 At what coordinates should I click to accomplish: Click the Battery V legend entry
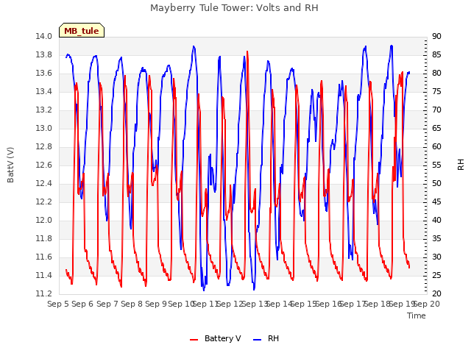[x=215, y=338]
